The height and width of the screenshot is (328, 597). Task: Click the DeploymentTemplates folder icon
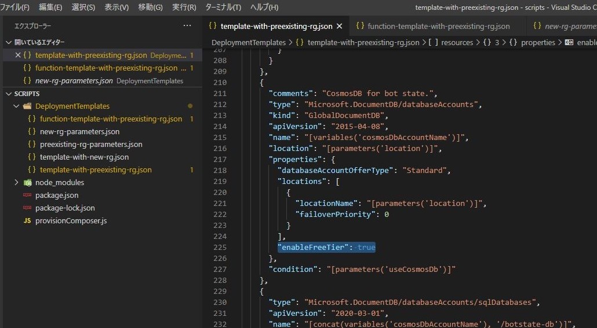click(x=27, y=106)
